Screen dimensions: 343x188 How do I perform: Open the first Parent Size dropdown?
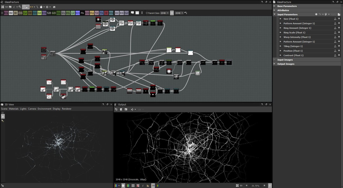click(x=164, y=13)
